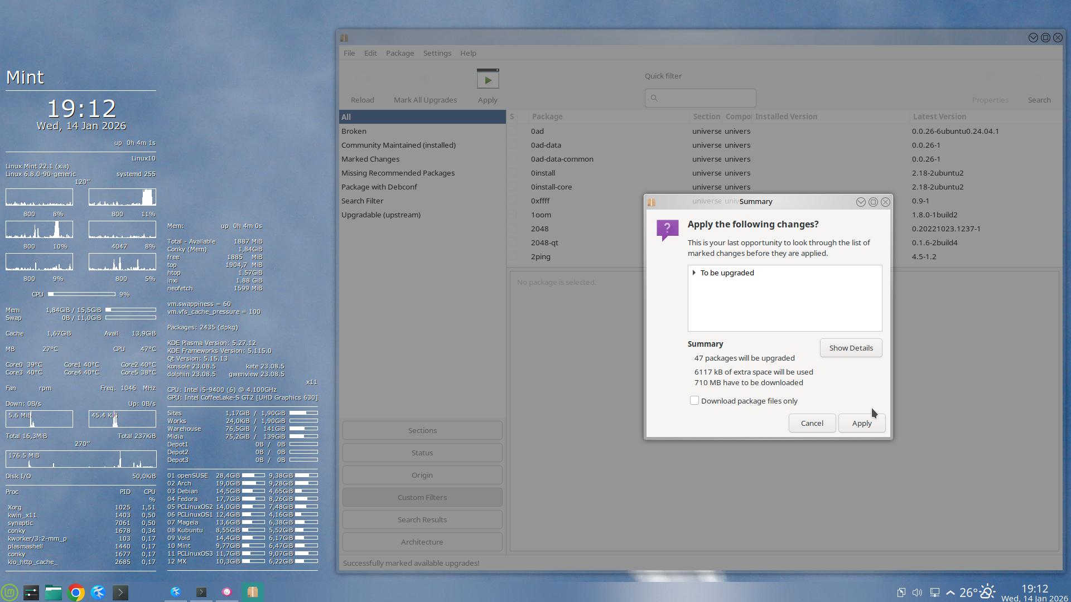The image size is (1071, 602).
Task: Launch Google Chrome from the taskbar
Action: (76, 592)
